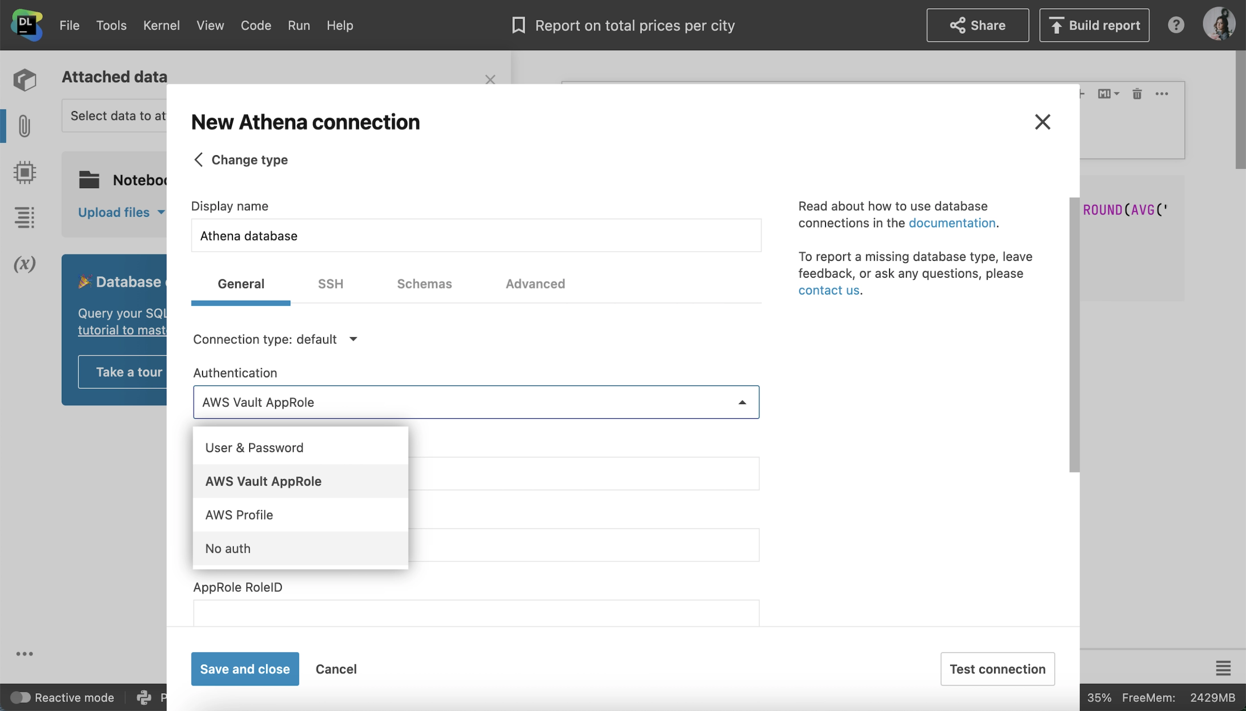
Task: Switch to the SSH tab
Action: pyautogui.click(x=331, y=284)
